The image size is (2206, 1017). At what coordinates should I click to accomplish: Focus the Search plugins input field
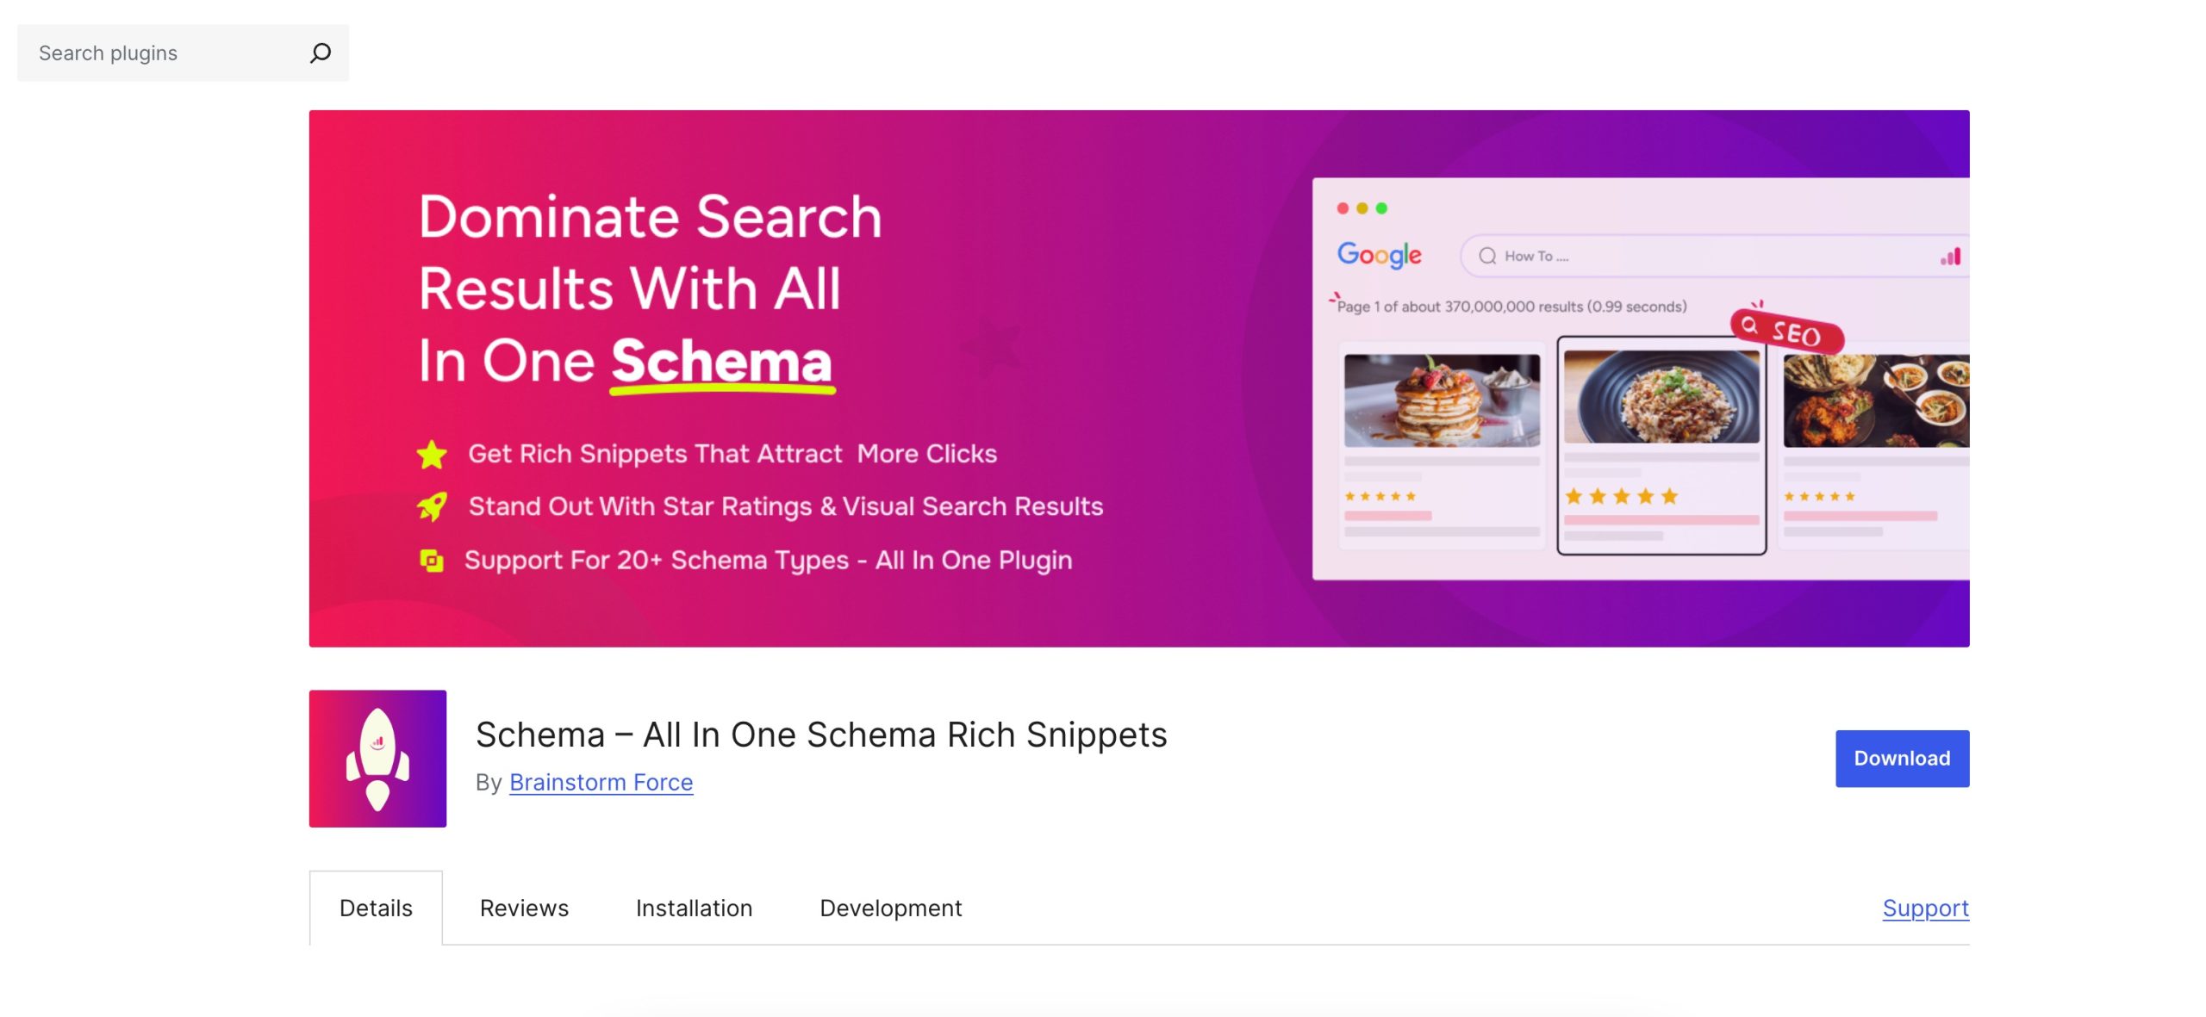[x=164, y=53]
